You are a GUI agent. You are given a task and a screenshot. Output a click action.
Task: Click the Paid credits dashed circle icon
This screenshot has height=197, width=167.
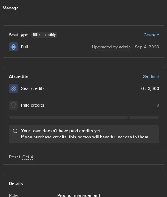[x=14, y=105]
